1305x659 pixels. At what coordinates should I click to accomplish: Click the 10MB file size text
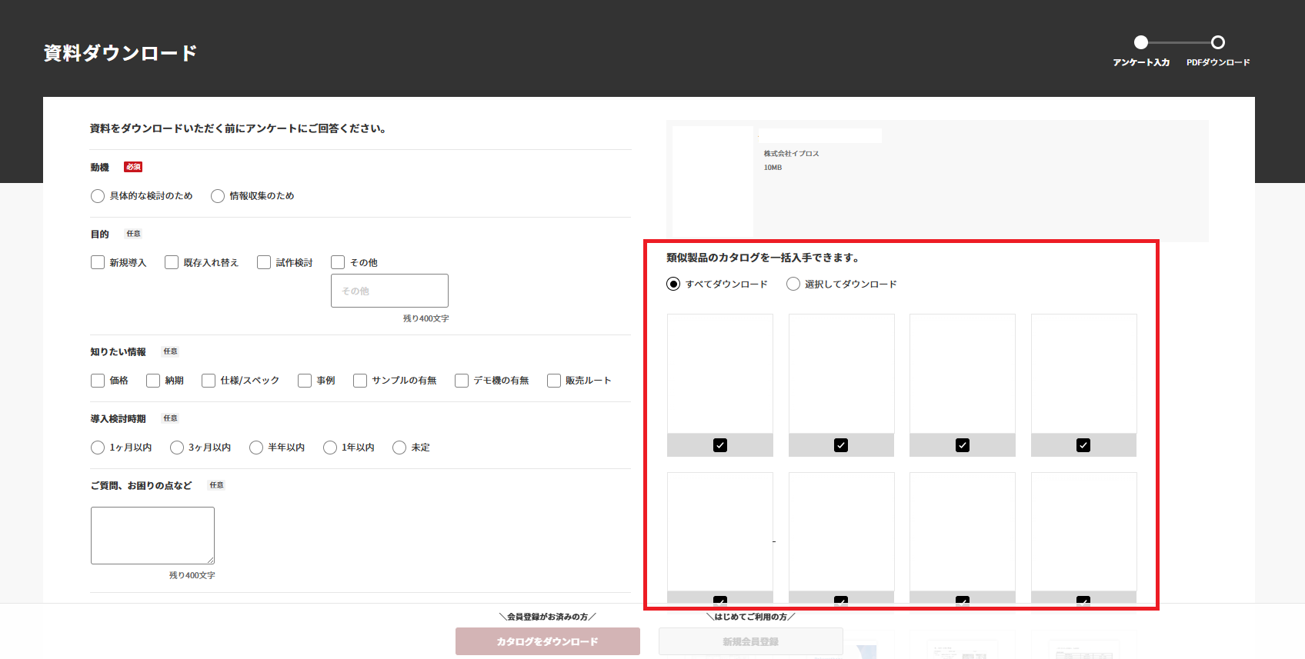(x=773, y=168)
